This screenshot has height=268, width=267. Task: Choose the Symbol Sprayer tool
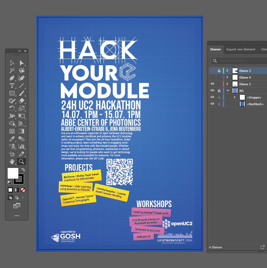pos(12,146)
